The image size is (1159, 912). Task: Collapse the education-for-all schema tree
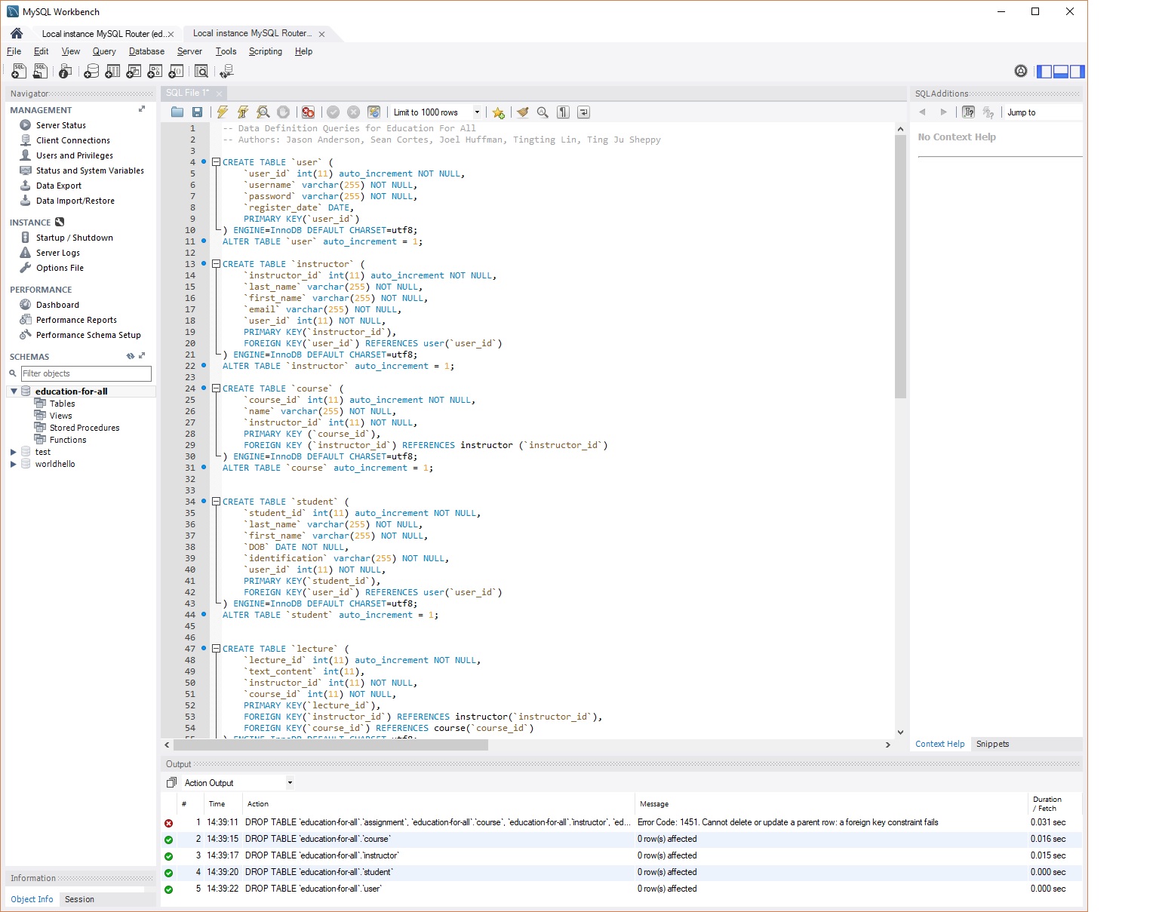pos(14,392)
